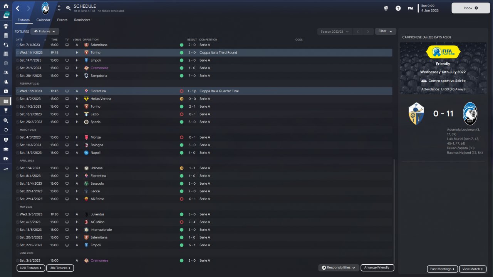Click the Atalanta club badge in header

[46, 8]
